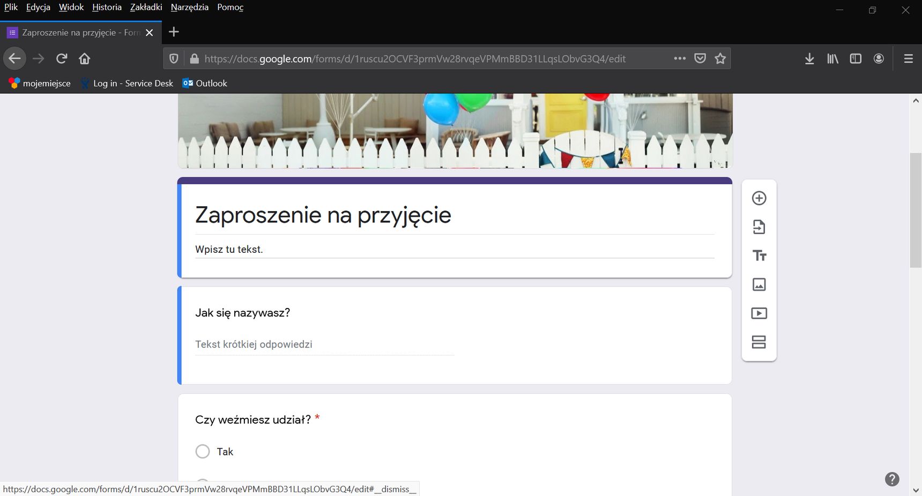Click the Add question plus icon
The image size is (922, 496).
coord(759,198)
